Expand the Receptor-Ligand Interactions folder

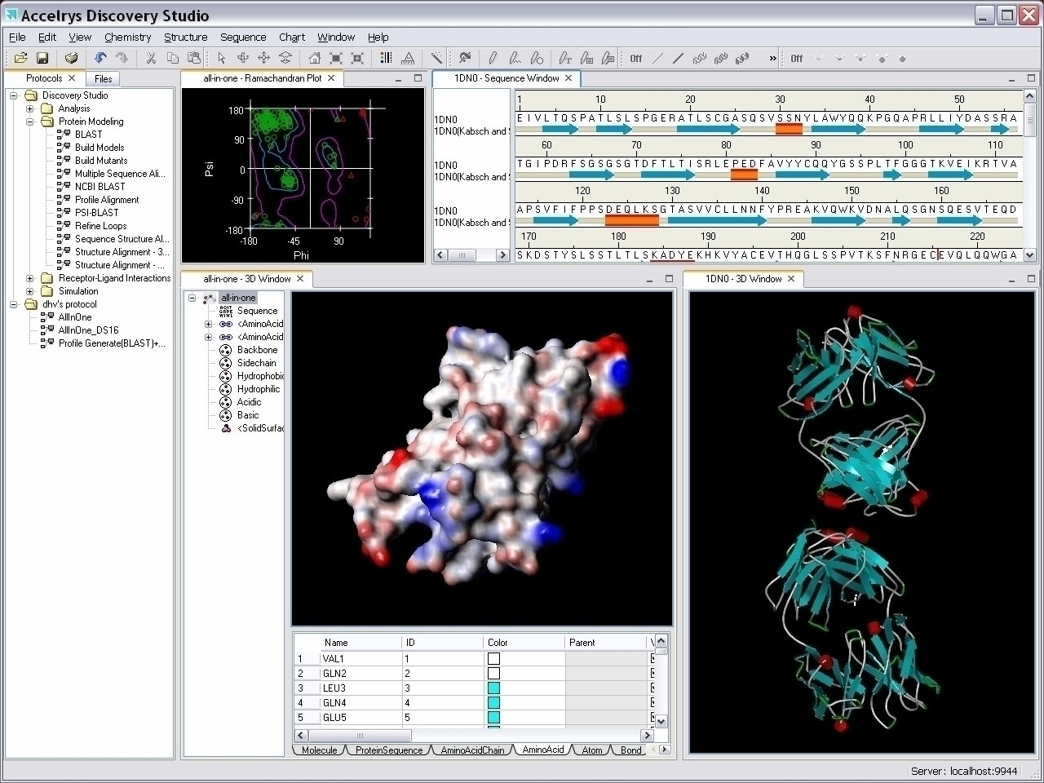[30, 278]
